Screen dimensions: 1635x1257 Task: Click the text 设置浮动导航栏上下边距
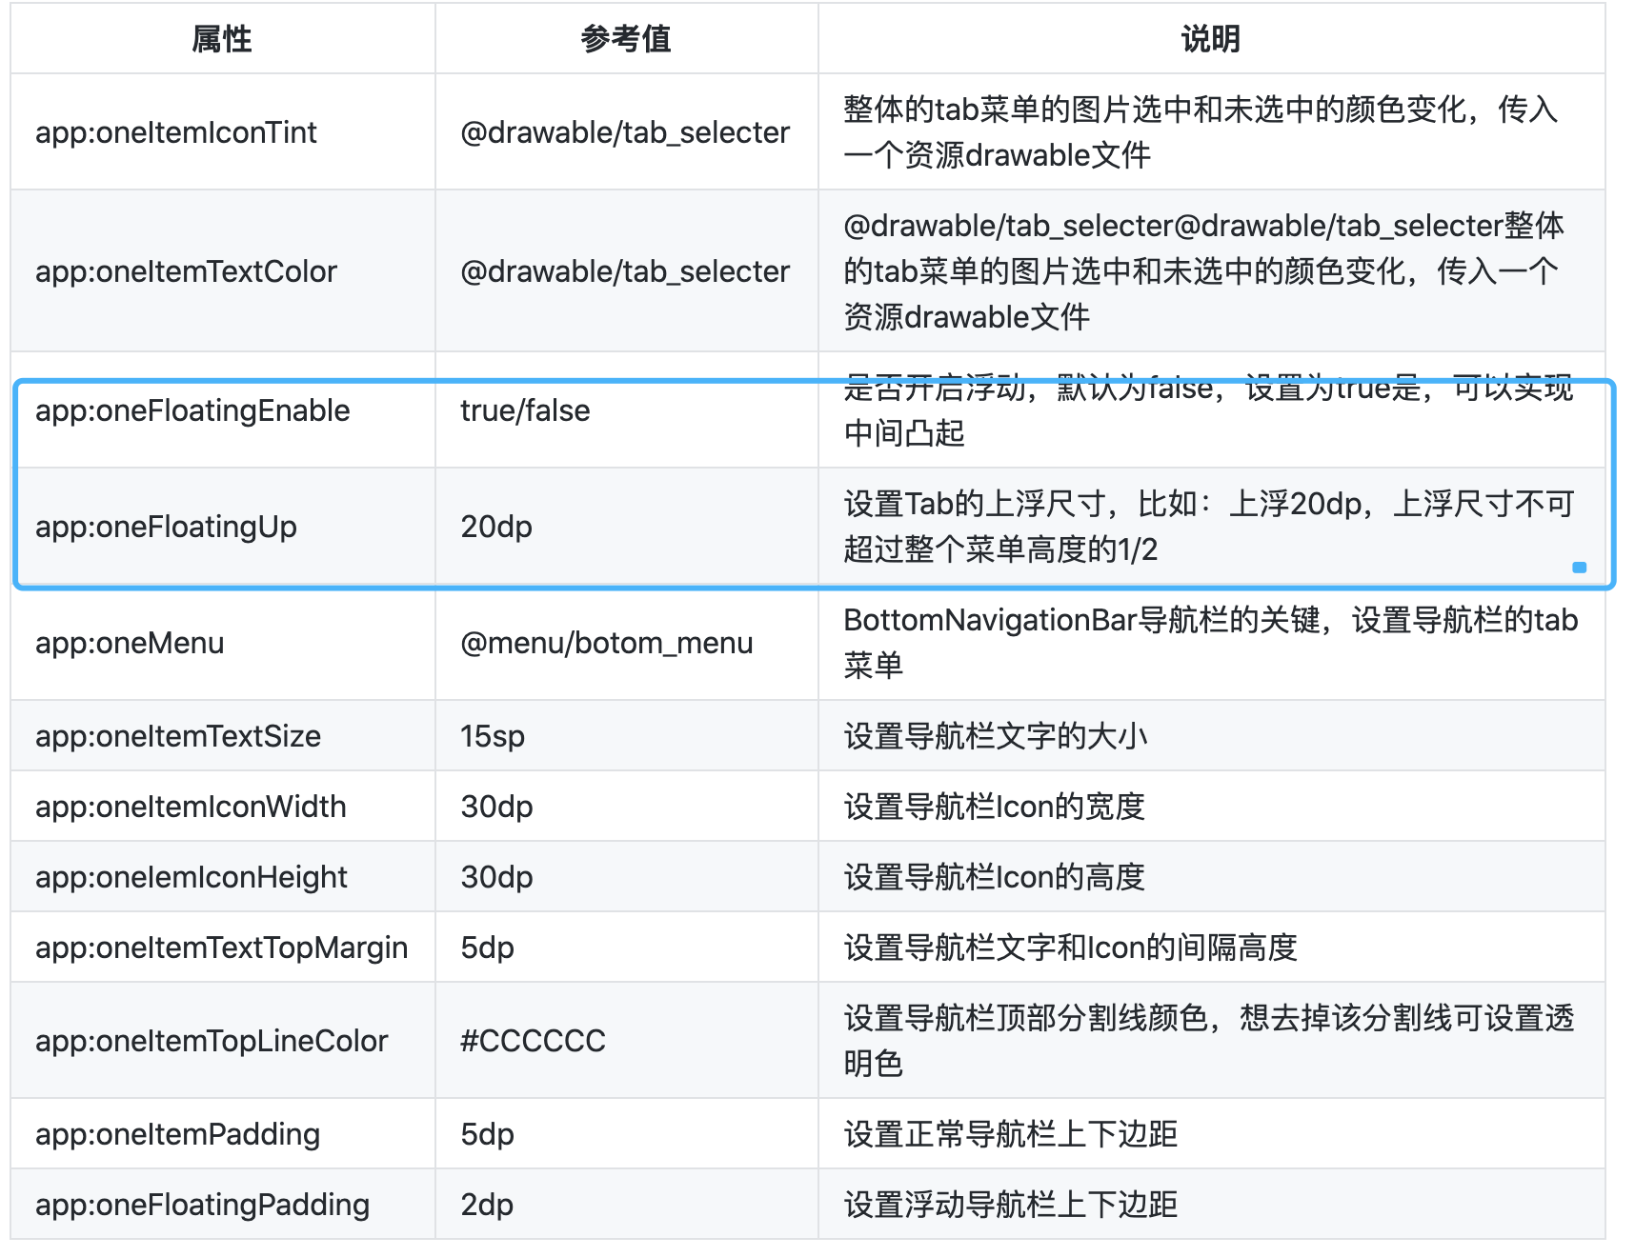1011,1205
